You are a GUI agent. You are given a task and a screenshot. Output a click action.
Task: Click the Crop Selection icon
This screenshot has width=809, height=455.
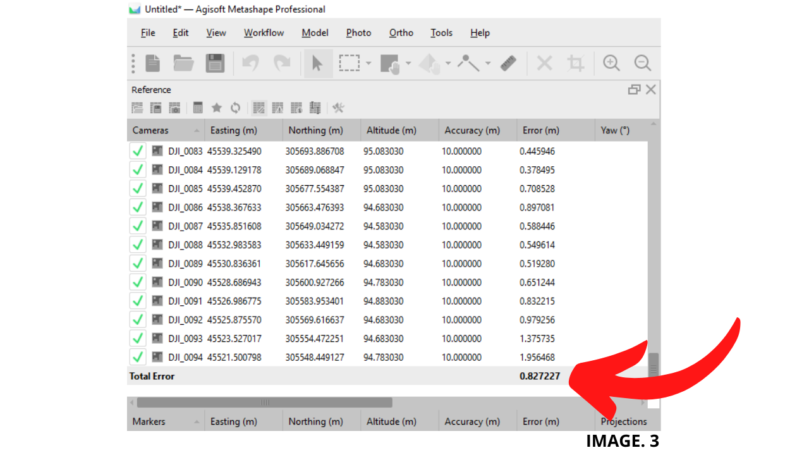point(575,63)
